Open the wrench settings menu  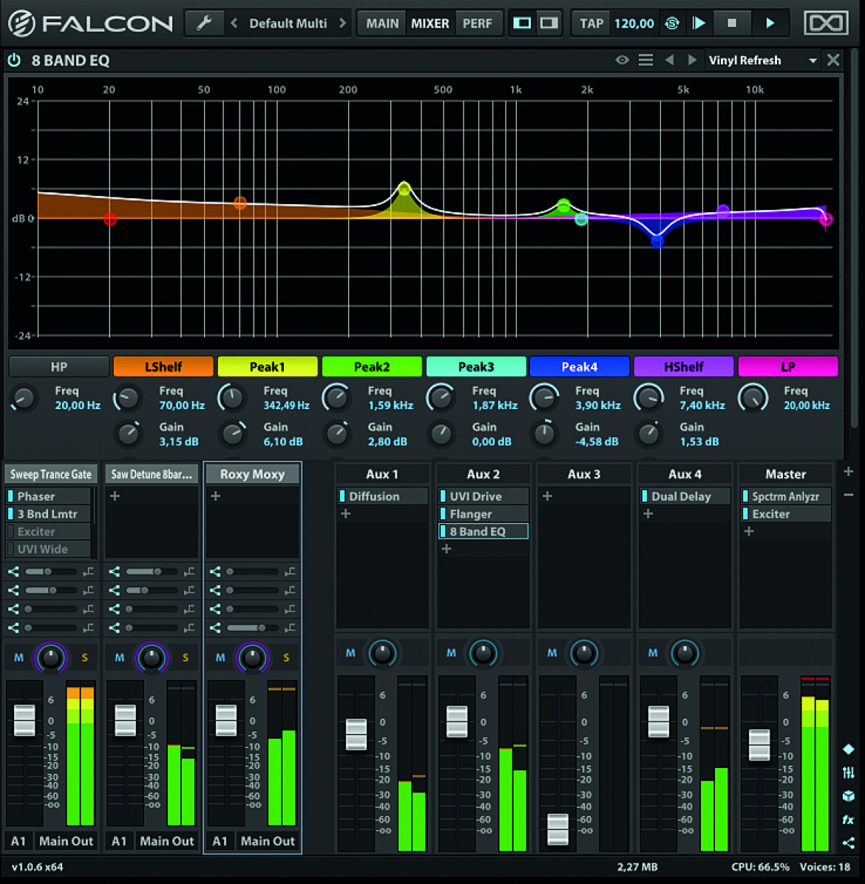(x=203, y=23)
